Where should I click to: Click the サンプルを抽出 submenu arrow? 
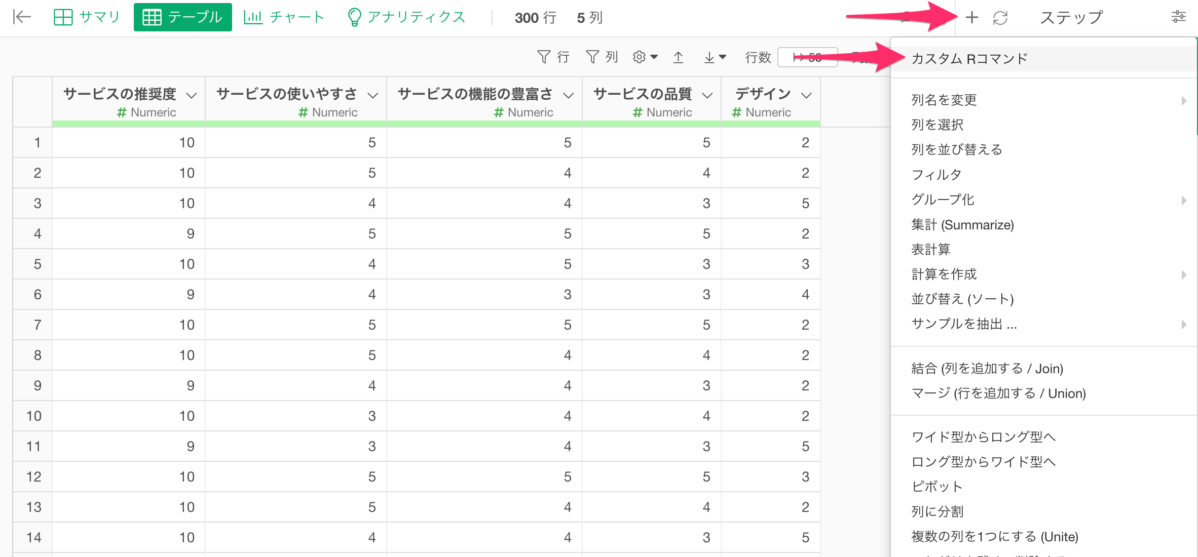1184,324
